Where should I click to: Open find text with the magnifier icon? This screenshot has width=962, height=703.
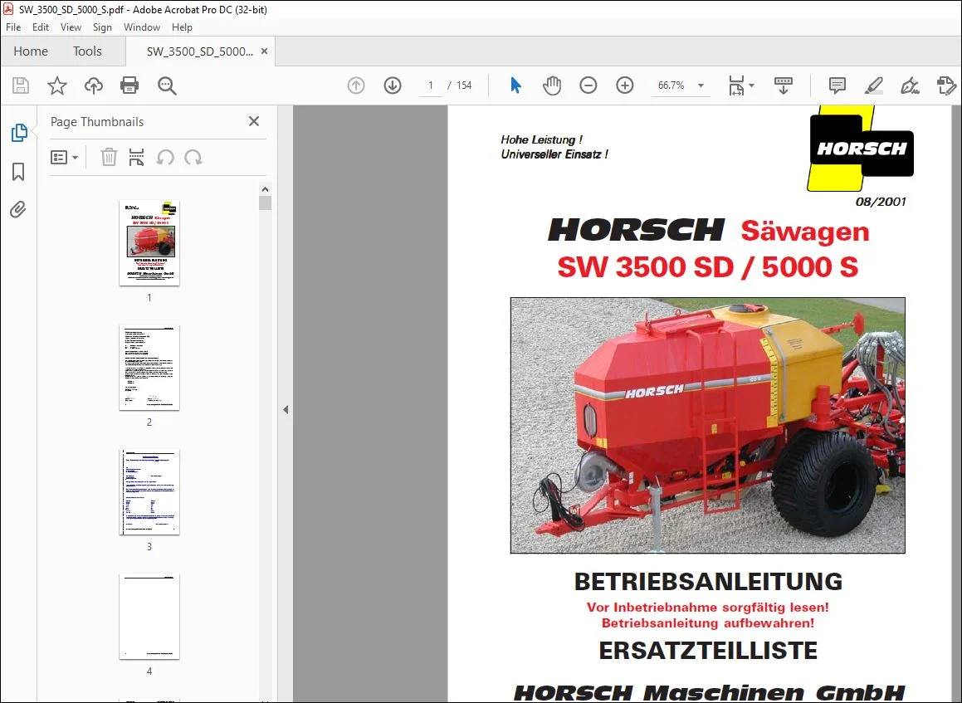click(x=166, y=85)
